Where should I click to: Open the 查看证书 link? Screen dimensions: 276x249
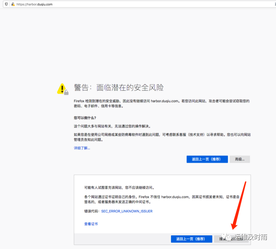(x=91, y=224)
